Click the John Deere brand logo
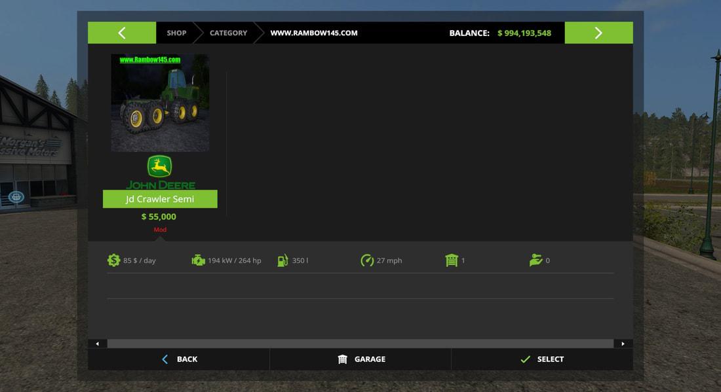The height and width of the screenshot is (392, 721). tap(160, 171)
